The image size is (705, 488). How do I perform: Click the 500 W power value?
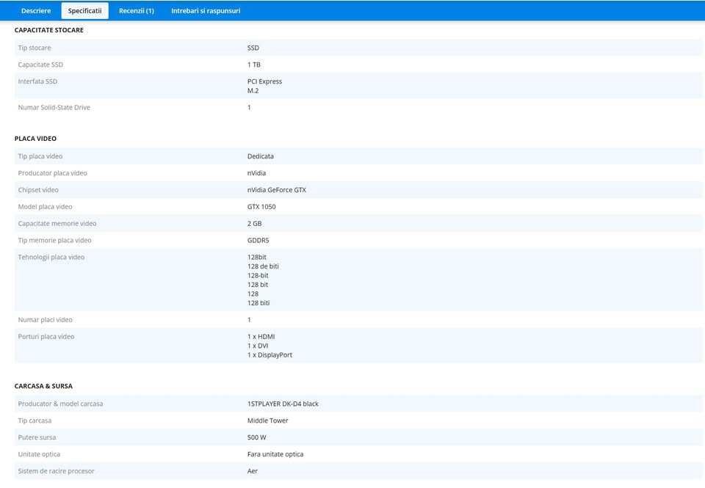coord(257,437)
